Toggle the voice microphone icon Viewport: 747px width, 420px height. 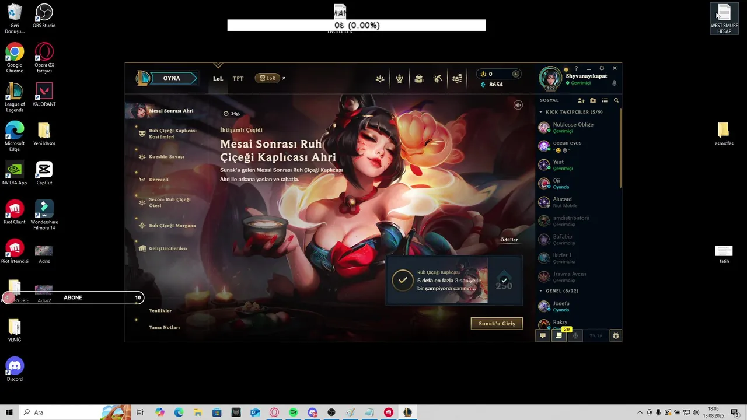point(575,335)
